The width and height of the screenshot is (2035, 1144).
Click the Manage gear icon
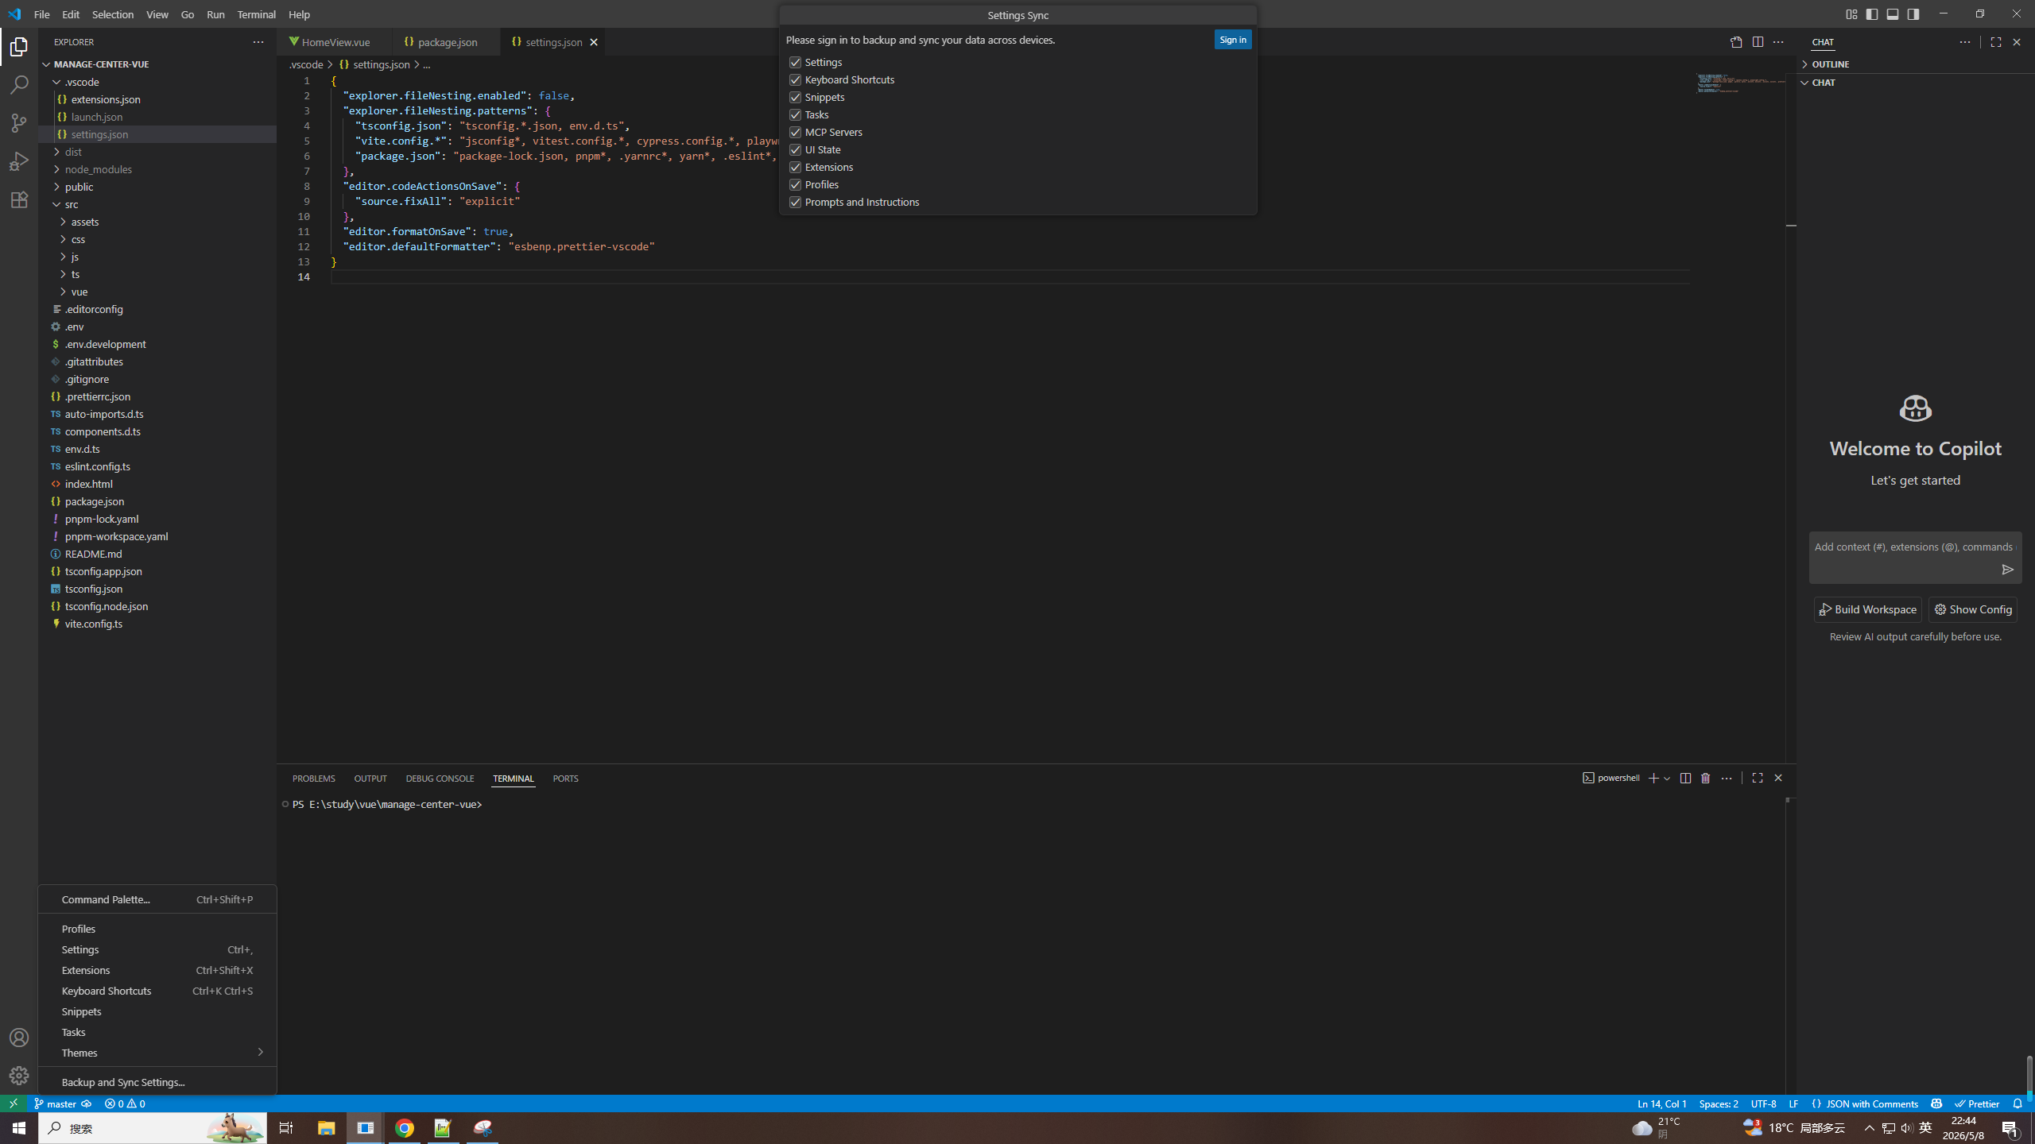[x=19, y=1076]
